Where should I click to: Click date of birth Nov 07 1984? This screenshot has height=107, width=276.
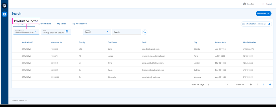click(x=220, y=70)
